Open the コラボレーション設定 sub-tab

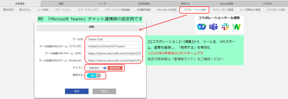(x=194, y=10)
